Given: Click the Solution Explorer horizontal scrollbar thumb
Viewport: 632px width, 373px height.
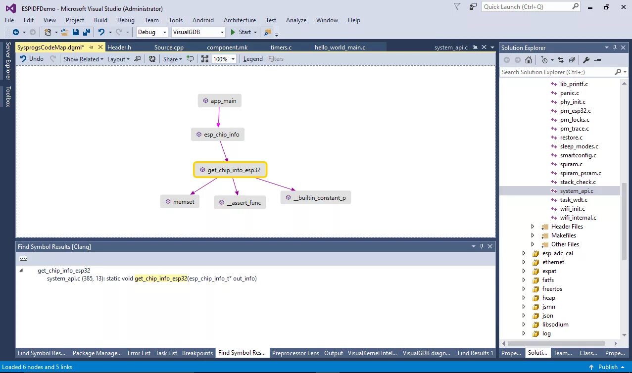Looking at the screenshot, I should [555, 343].
